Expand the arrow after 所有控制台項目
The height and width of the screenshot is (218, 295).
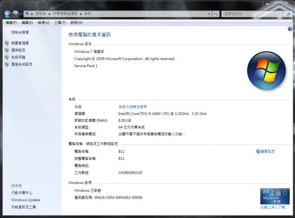click(x=81, y=14)
